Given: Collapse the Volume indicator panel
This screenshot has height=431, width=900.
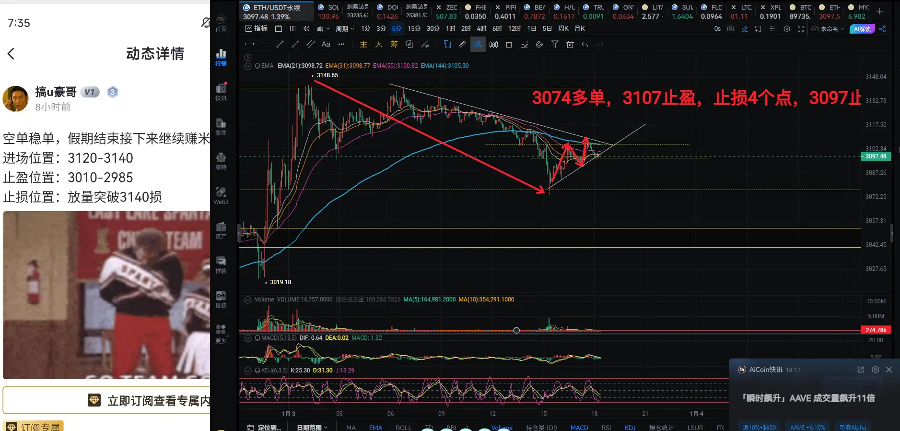Looking at the screenshot, I should pos(248,299).
